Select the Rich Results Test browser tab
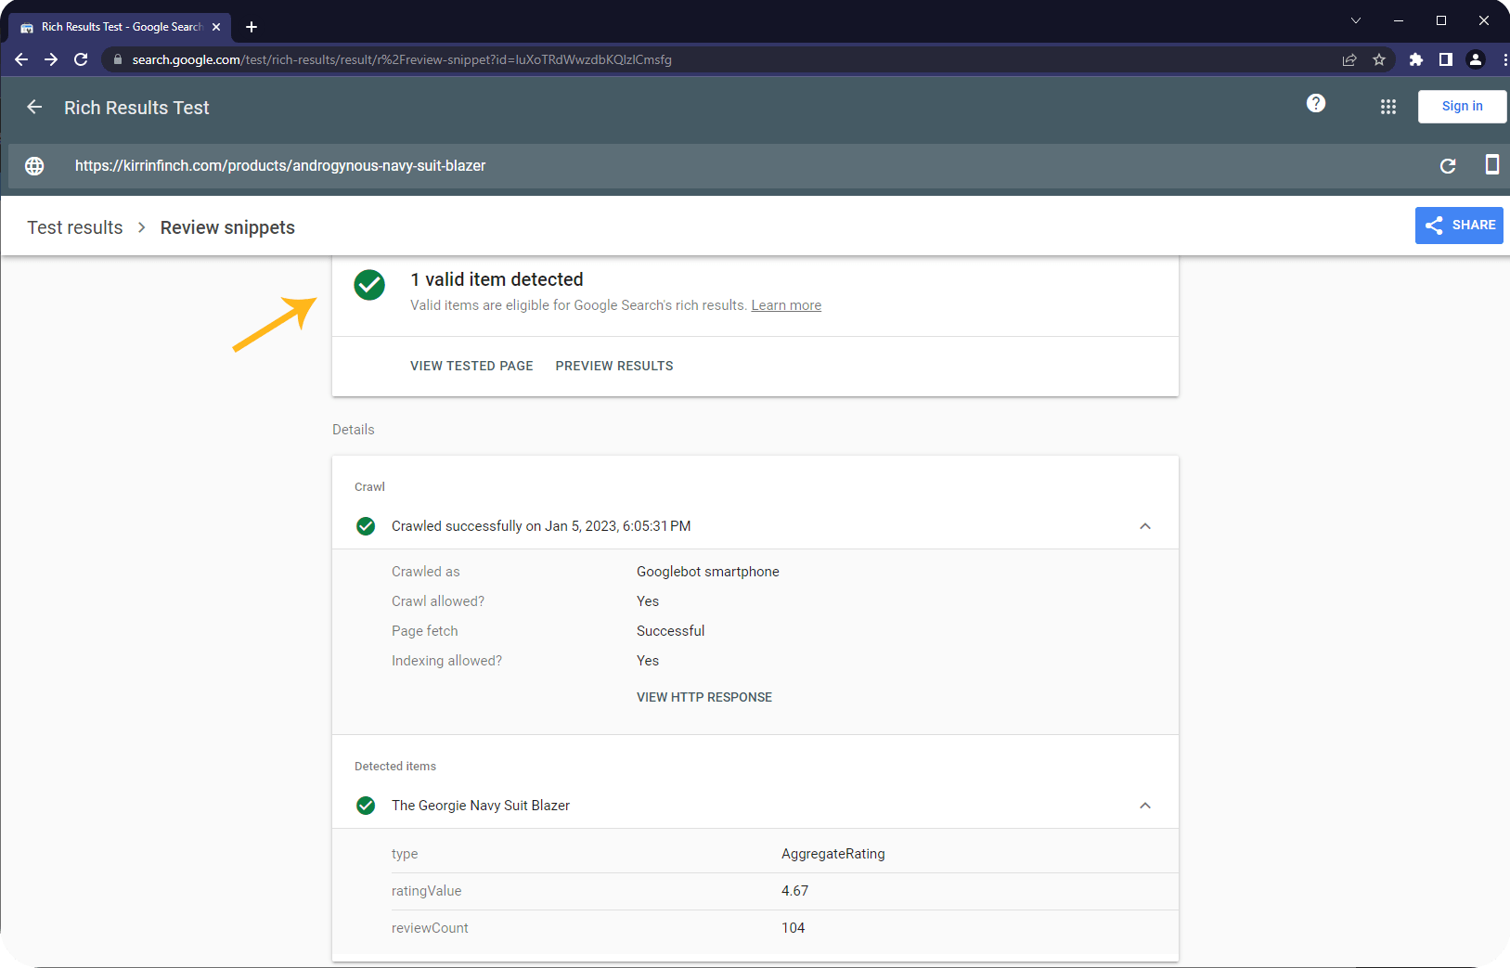Image resolution: width=1510 pixels, height=968 pixels. (x=121, y=27)
